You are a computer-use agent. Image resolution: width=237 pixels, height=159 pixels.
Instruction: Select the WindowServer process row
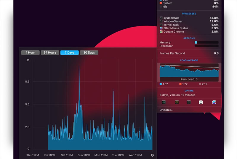coord(189,21)
